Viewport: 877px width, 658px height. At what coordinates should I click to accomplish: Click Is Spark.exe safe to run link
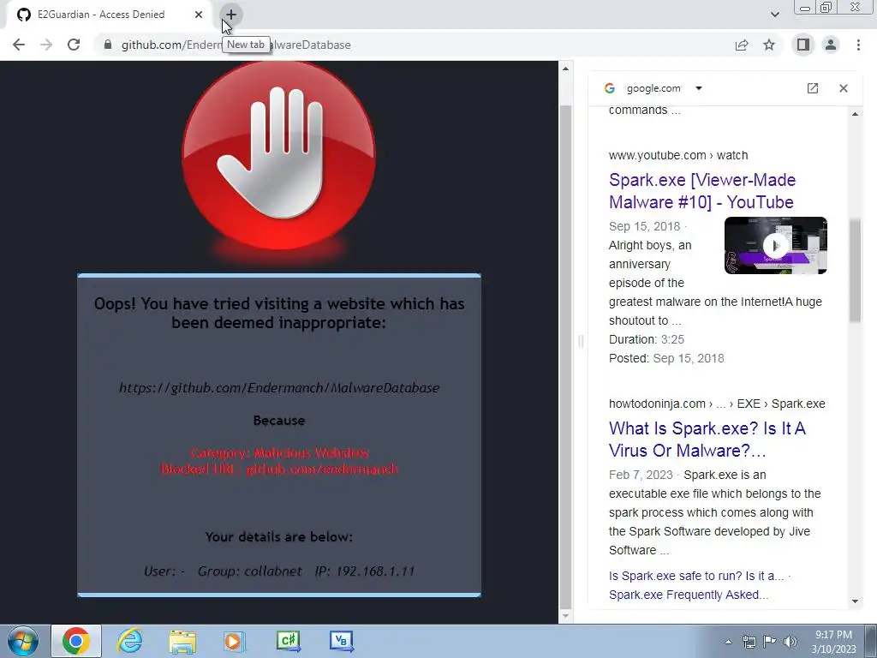coord(696,576)
